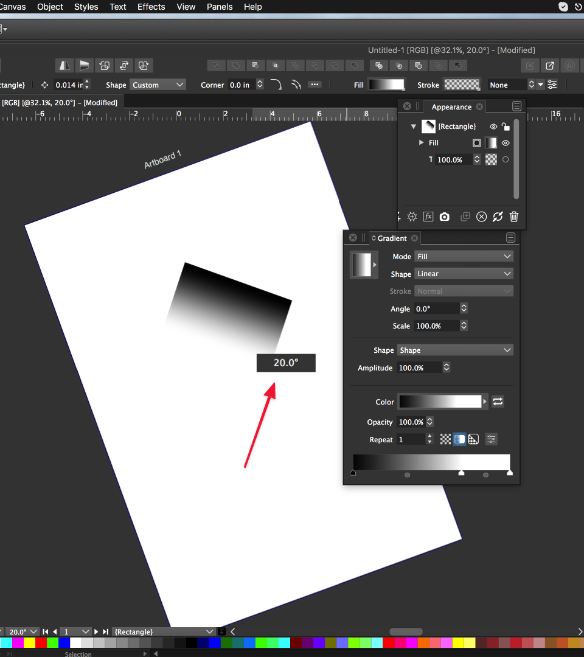Open the Shape dropdown showing Linear

(x=464, y=274)
